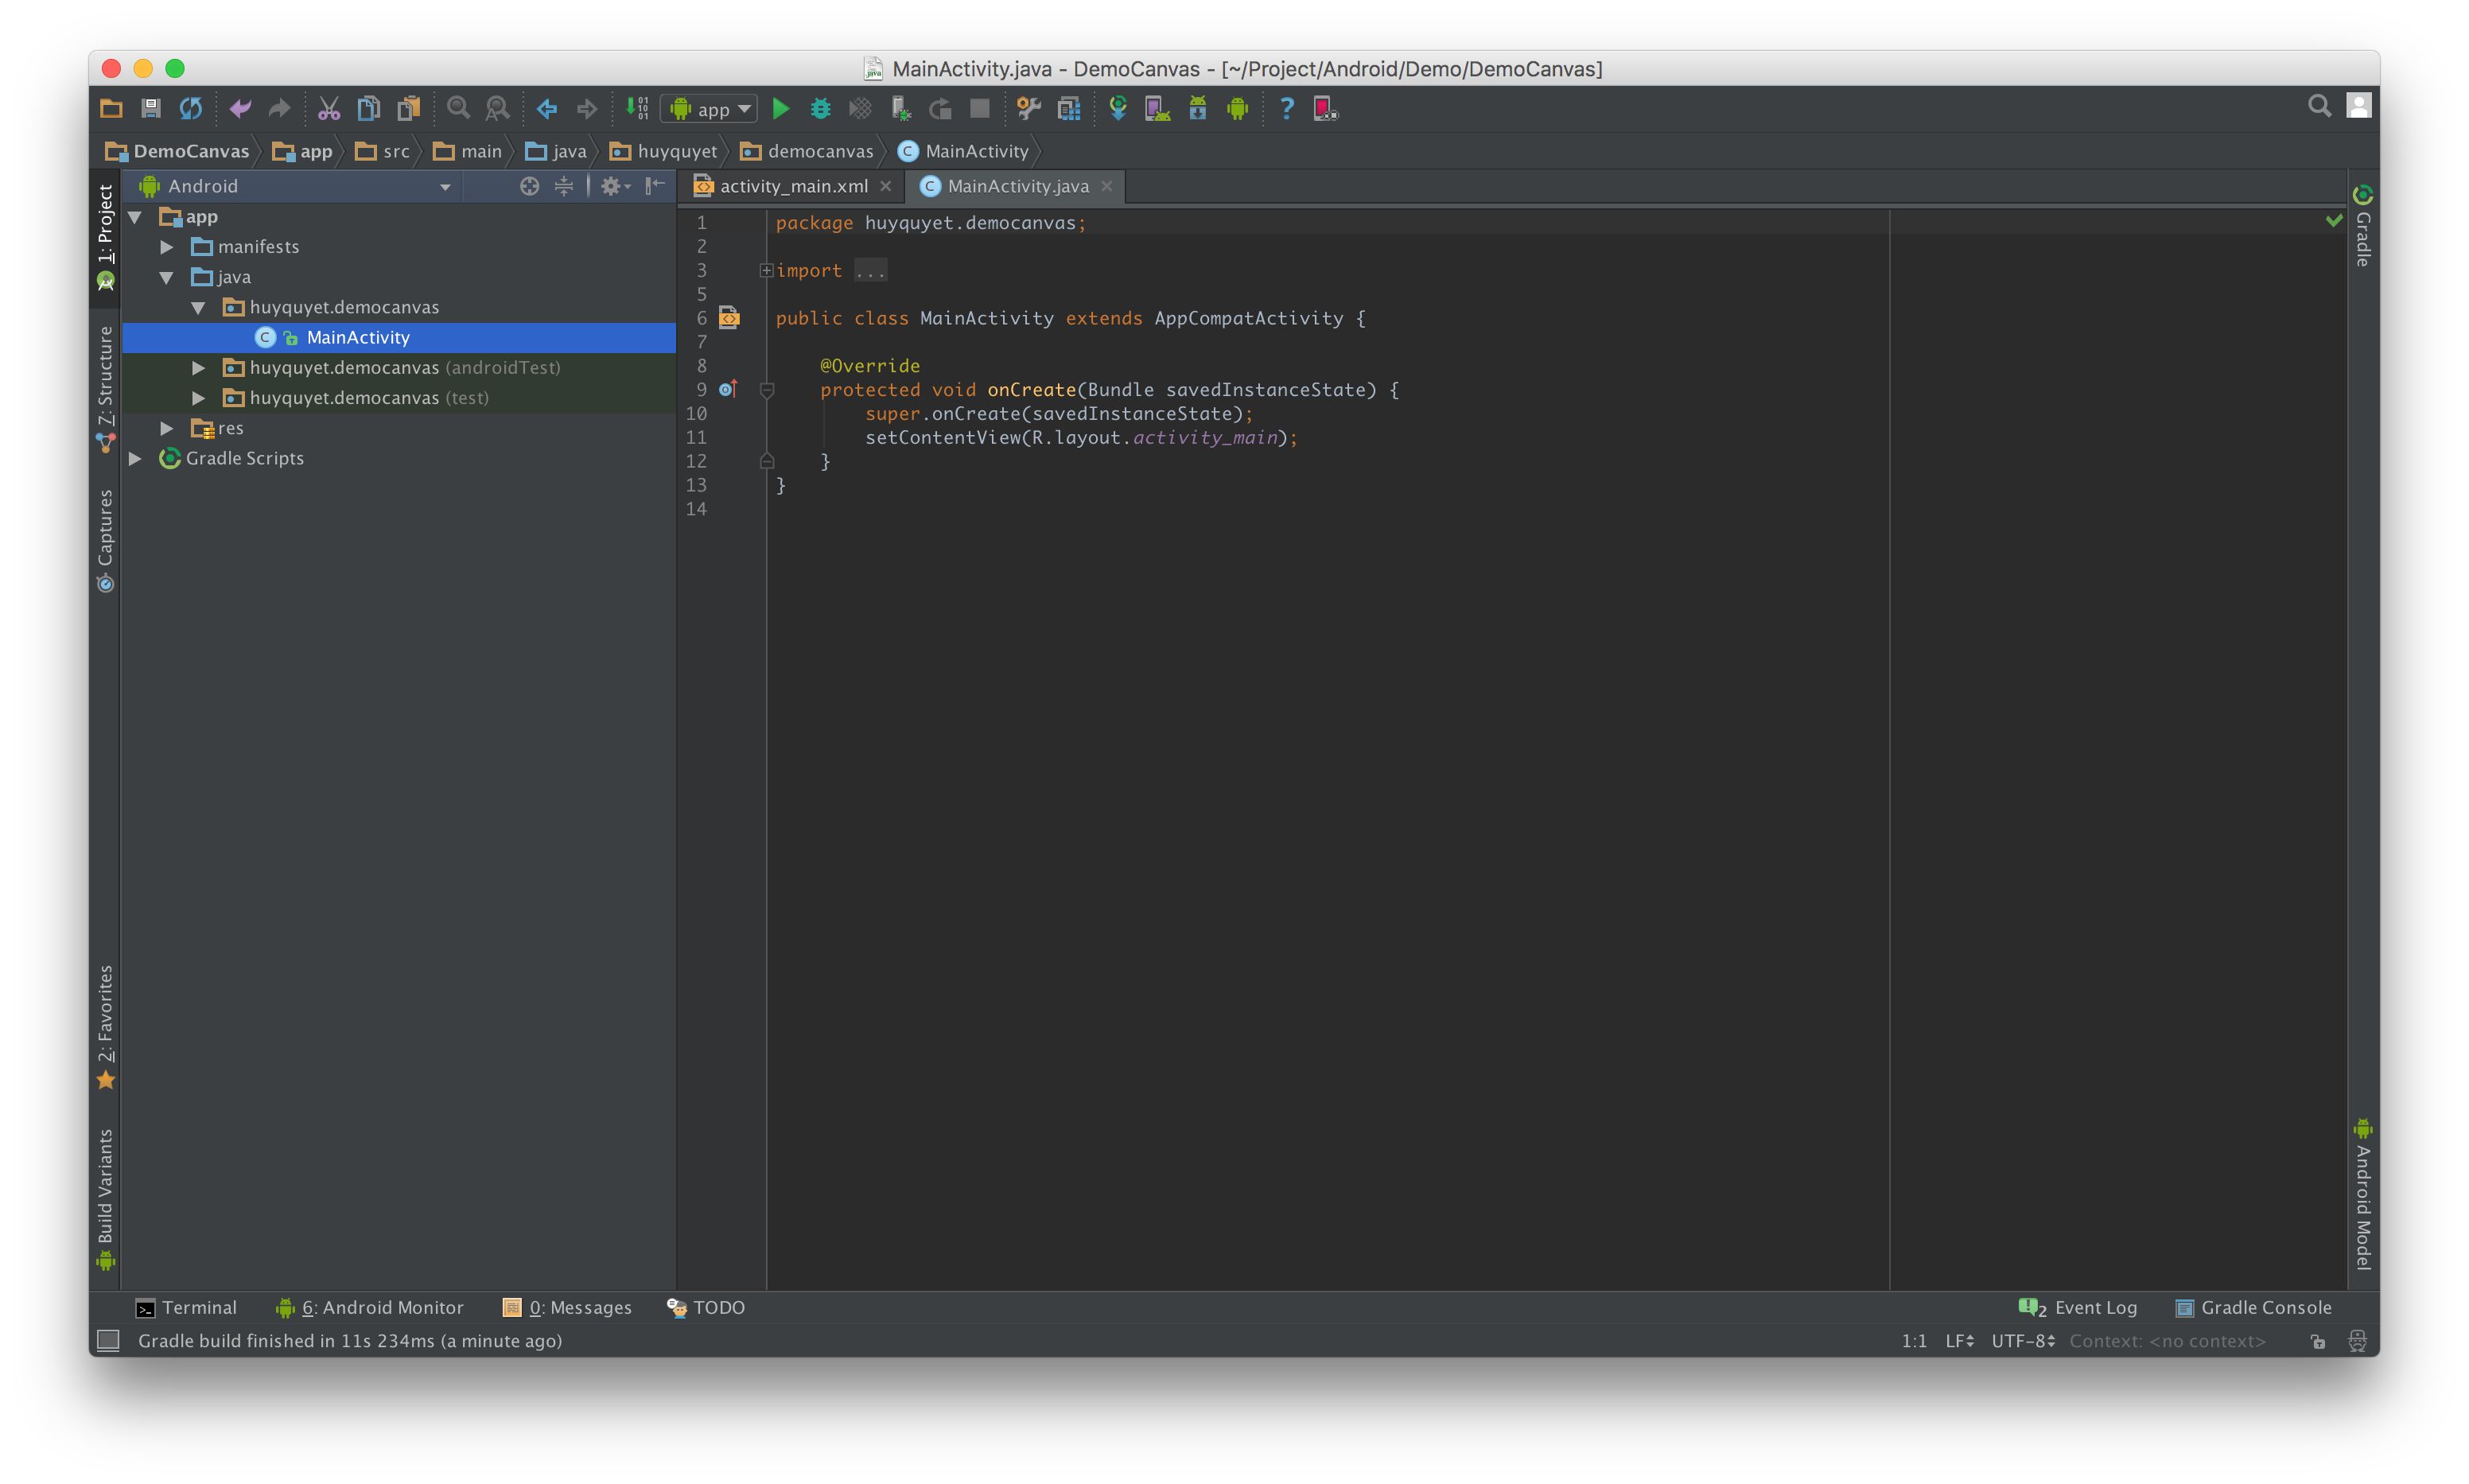Click the override method gutter icon
2469x1484 pixels.
(729, 389)
